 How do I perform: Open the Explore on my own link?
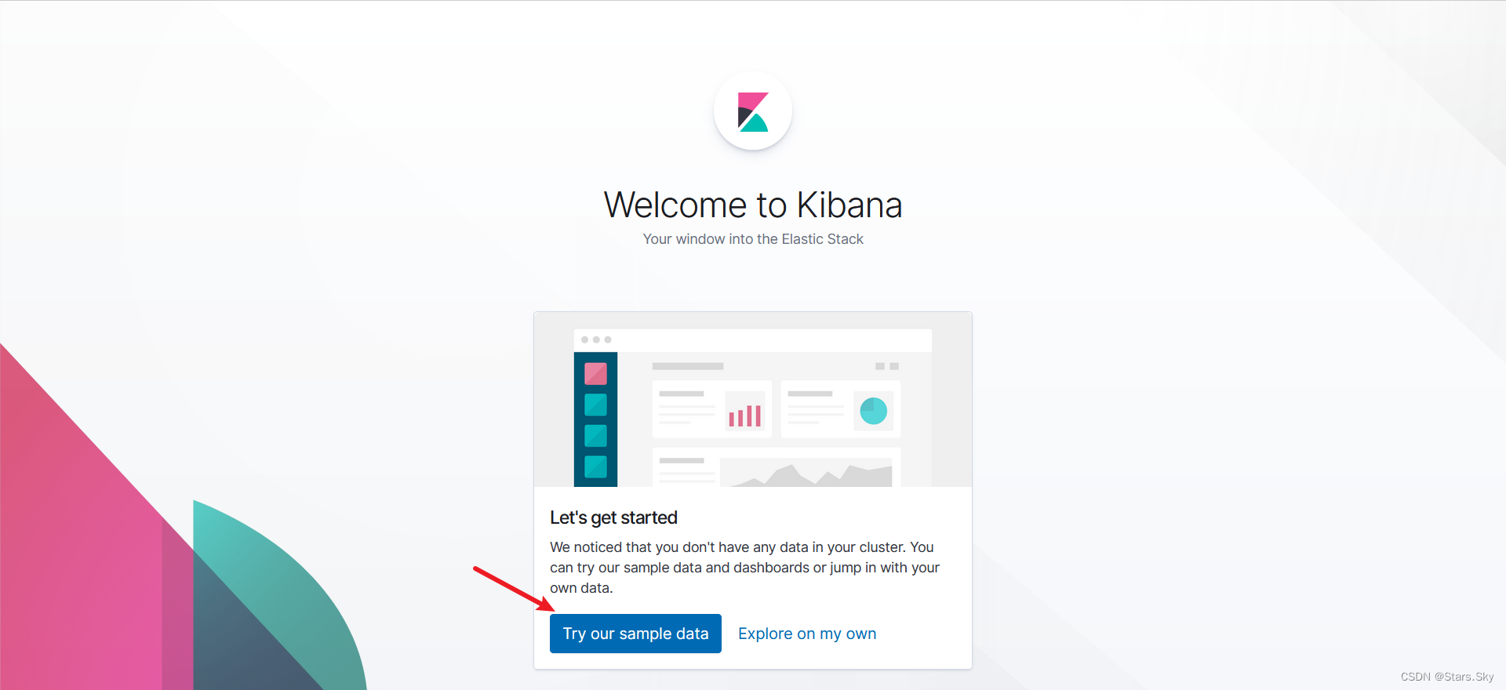pyautogui.click(x=807, y=634)
